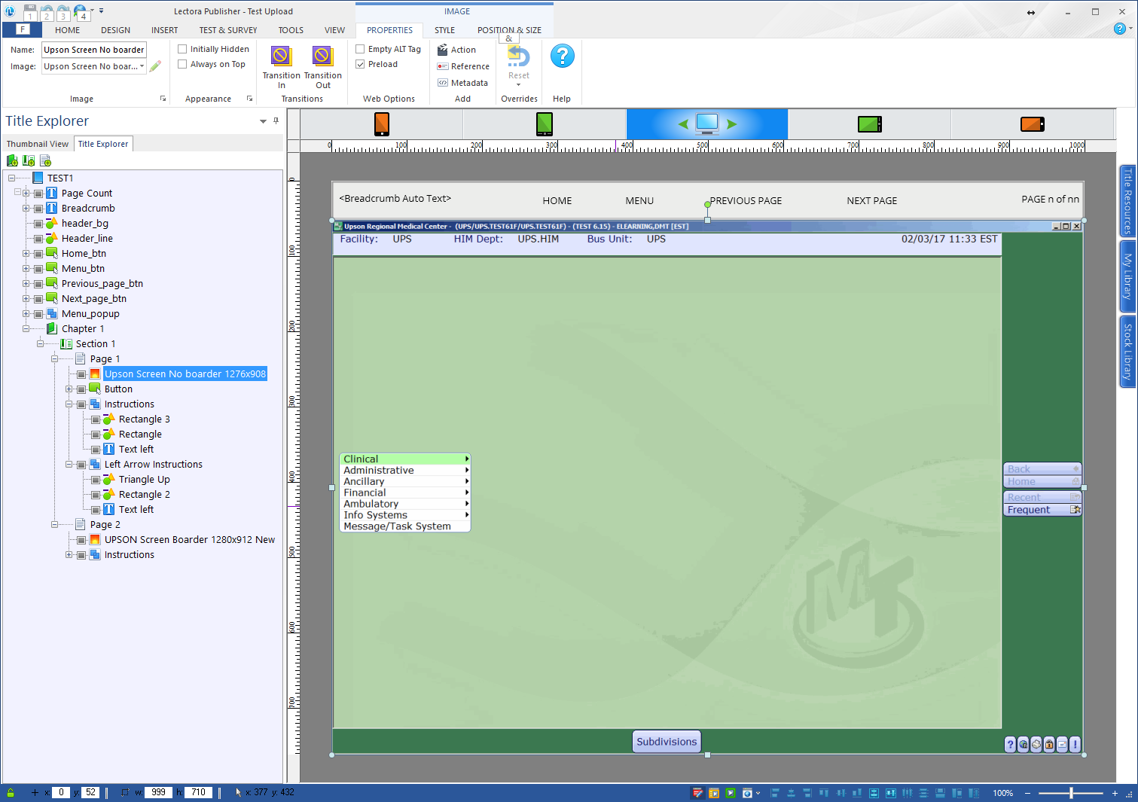Toggle inherit box for Triangle Up

click(96, 480)
